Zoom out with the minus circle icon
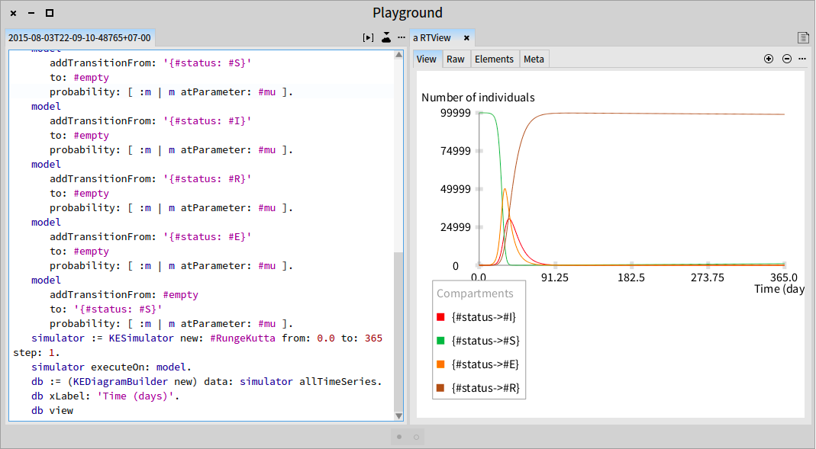This screenshot has height=449, width=816. click(787, 59)
